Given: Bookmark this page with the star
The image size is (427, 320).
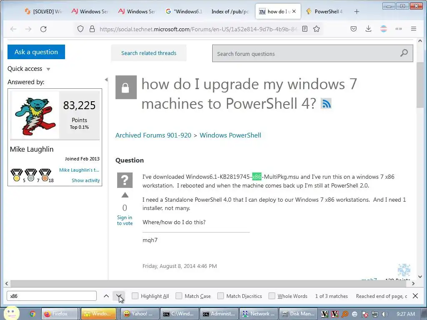Looking at the screenshot, I should 316,29.
